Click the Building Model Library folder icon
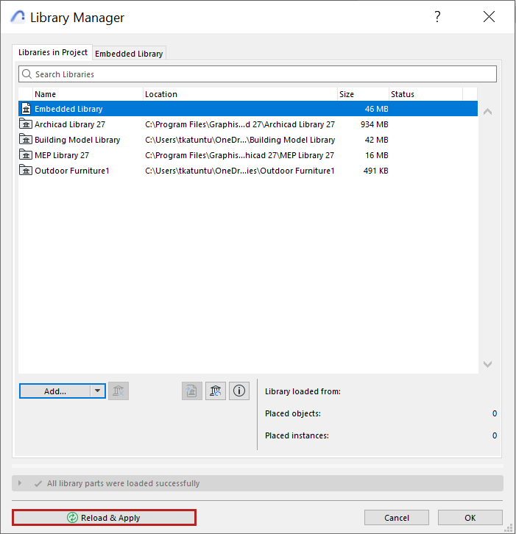Image resolution: width=516 pixels, height=534 pixels. click(26, 139)
